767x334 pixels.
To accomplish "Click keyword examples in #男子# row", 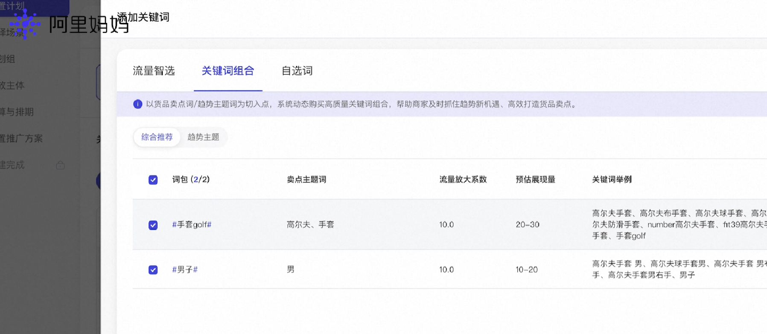I will (679, 269).
